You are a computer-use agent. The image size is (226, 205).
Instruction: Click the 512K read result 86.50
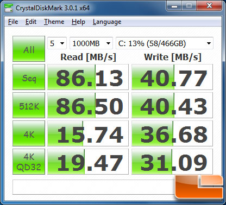[x=88, y=105]
